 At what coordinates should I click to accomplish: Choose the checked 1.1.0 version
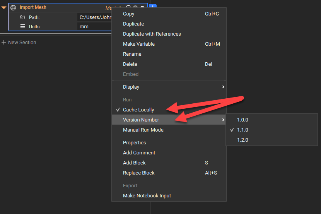click(x=242, y=130)
